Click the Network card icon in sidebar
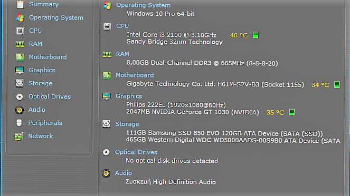Viewport: 350px width, 196px height. [x=19, y=136]
